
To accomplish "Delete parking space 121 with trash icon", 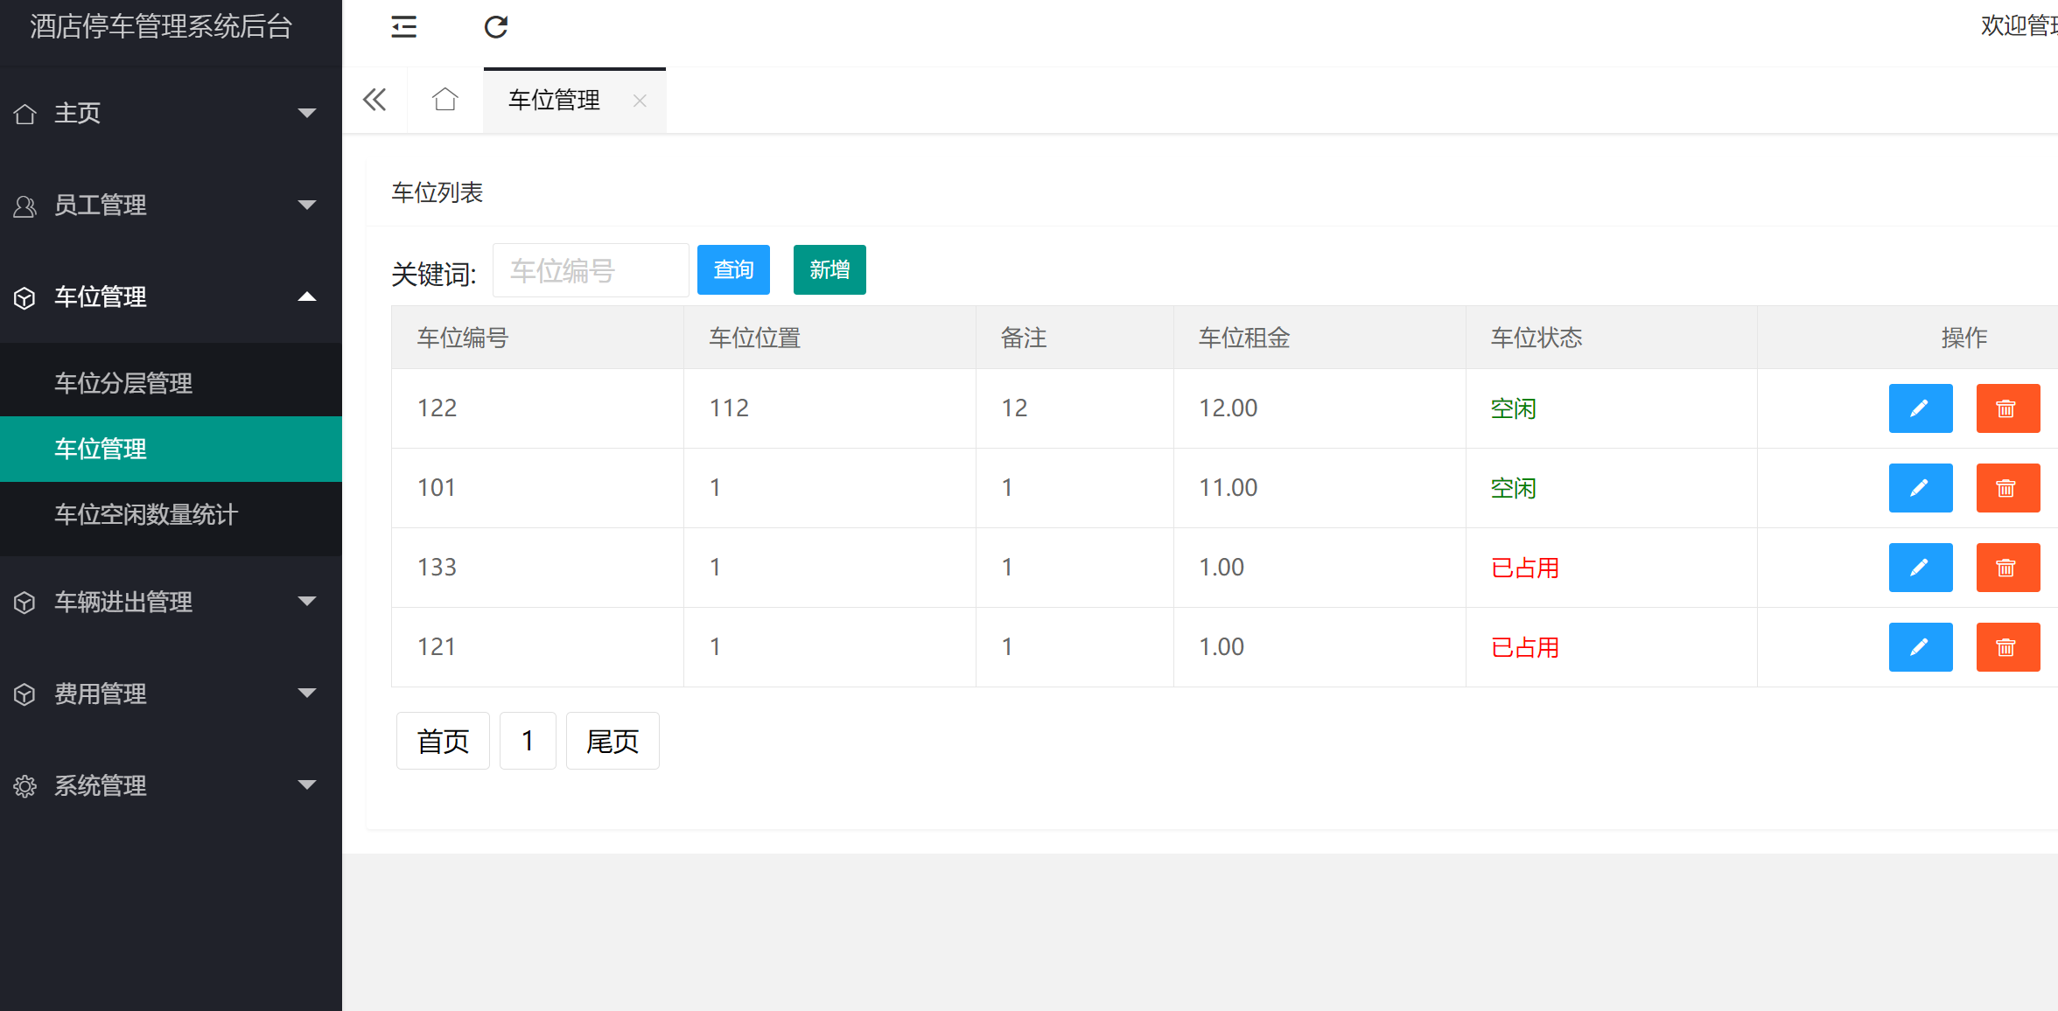I will point(2007,647).
